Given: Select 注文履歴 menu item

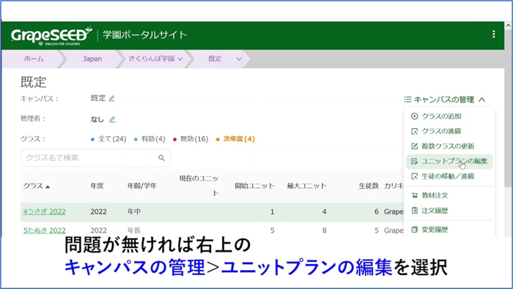Looking at the screenshot, I should 449,211.
